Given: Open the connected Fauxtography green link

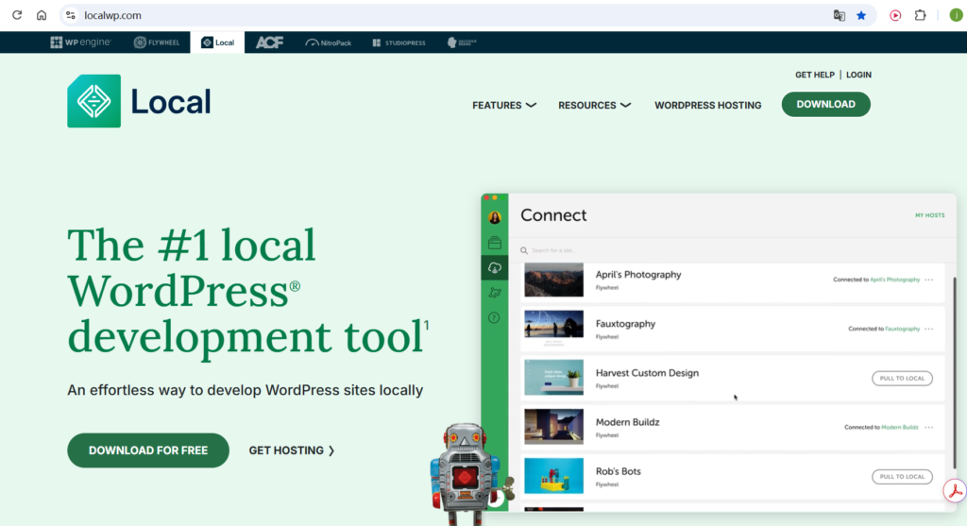Looking at the screenshot, I should [902, 329].
